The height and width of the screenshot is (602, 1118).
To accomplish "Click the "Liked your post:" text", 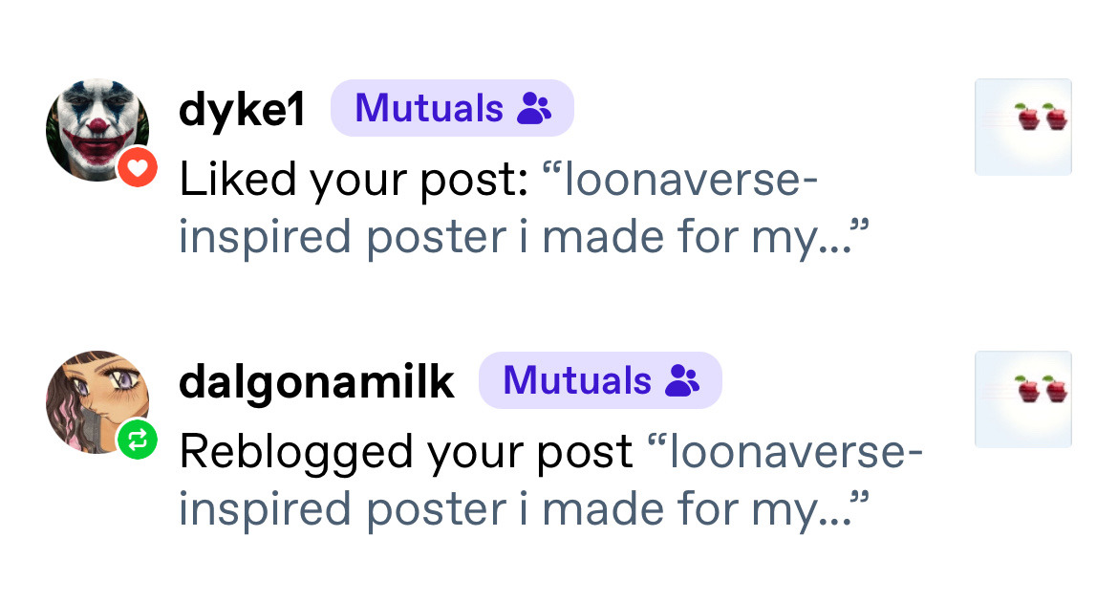I will click(x=354, y=182).
